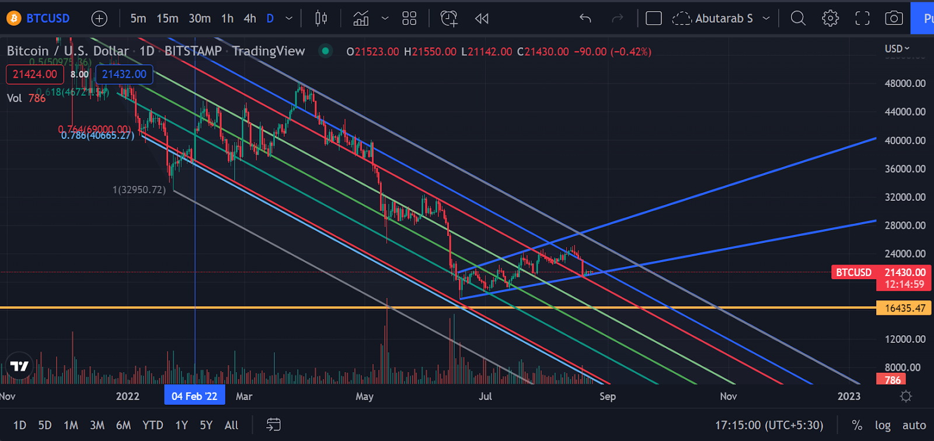Create alert with the clock plus icon
This screenshot has width=934, height=441.
pyautogui.click(x=449, y=19)
